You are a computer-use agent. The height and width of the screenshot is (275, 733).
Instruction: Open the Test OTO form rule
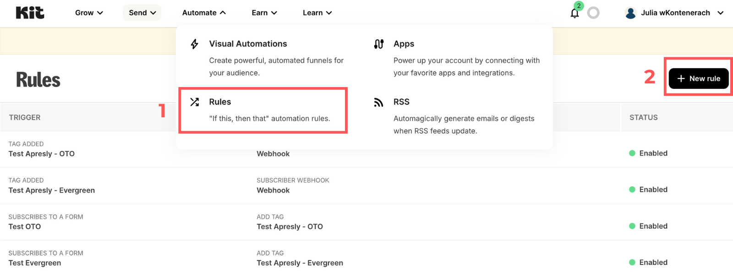pos(24,226)
